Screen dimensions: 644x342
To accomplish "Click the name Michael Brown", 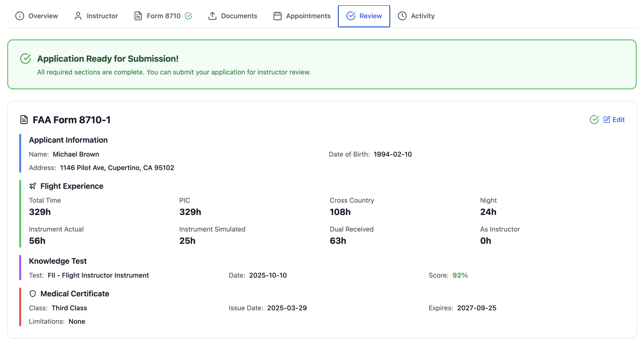I will point(76,154).
